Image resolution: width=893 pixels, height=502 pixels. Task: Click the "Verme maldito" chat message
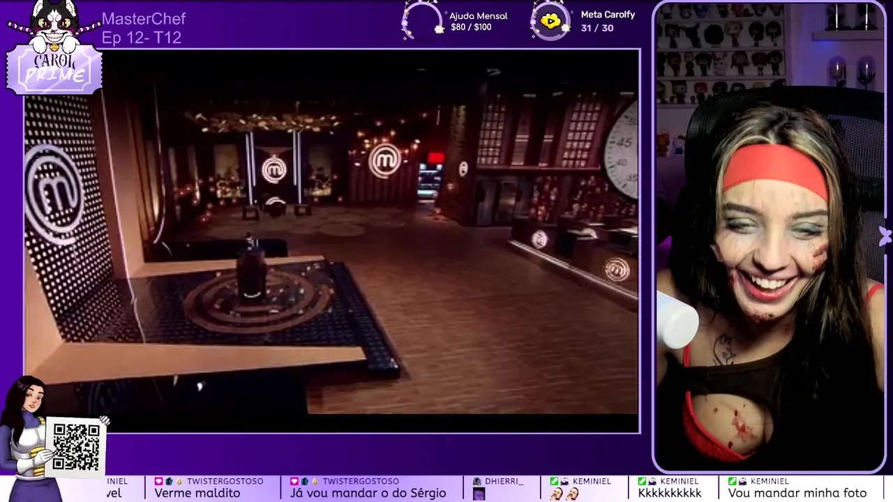tap(197, 494)
